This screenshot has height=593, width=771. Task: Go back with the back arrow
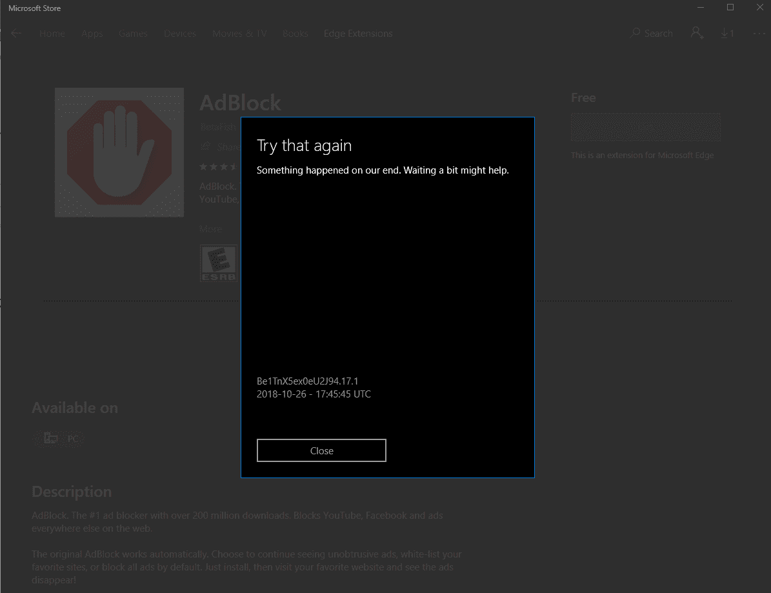coord(15,34)
